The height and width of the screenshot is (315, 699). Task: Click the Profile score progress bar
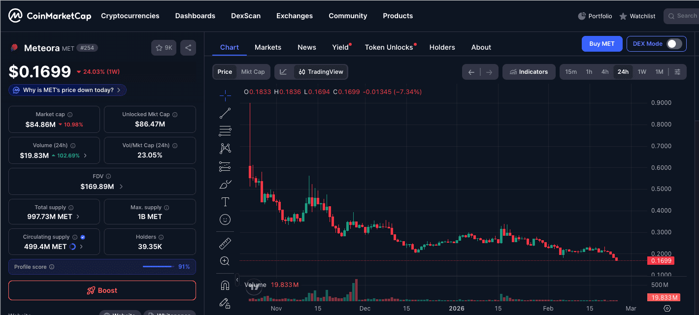point(158,267)
